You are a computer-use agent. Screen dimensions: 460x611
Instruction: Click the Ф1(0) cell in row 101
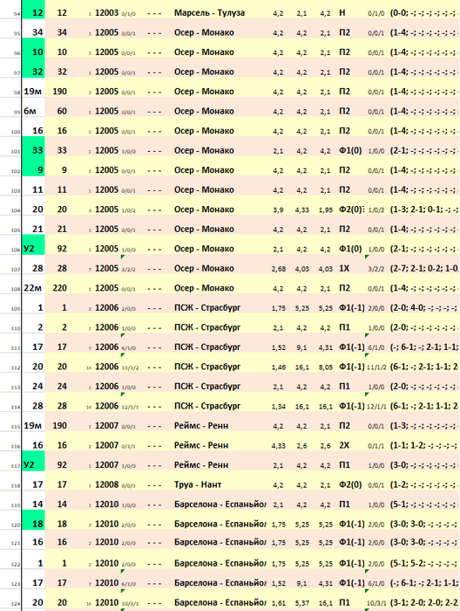350,150
